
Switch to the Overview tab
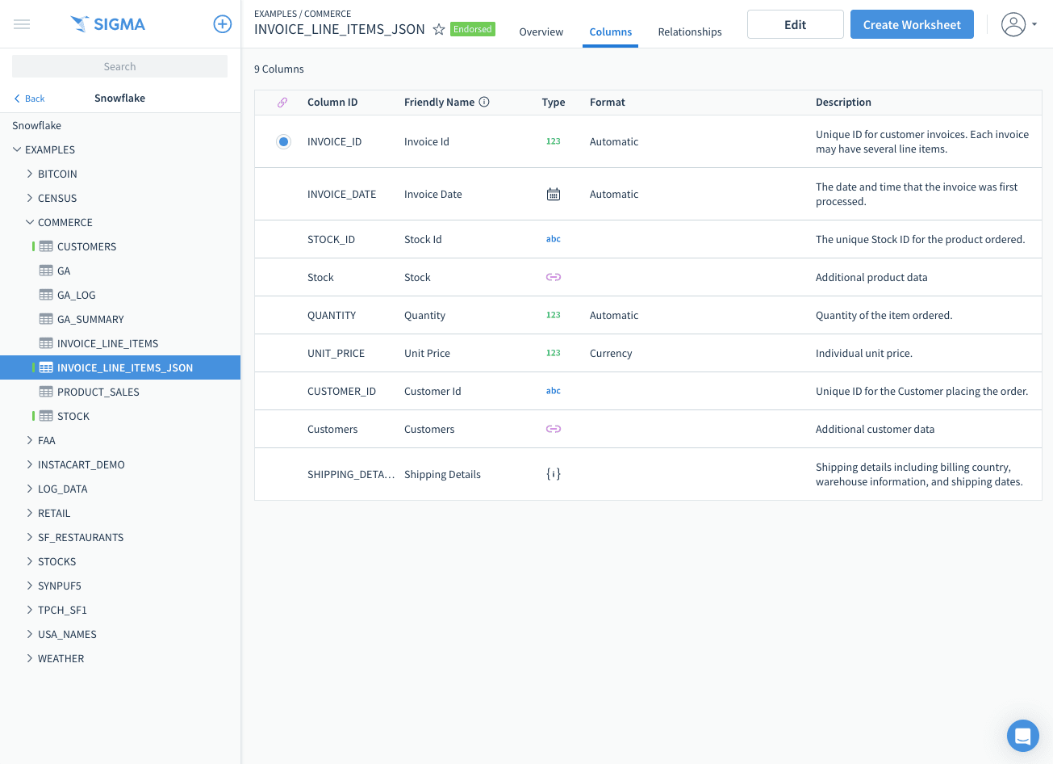(x=541, y=32)
